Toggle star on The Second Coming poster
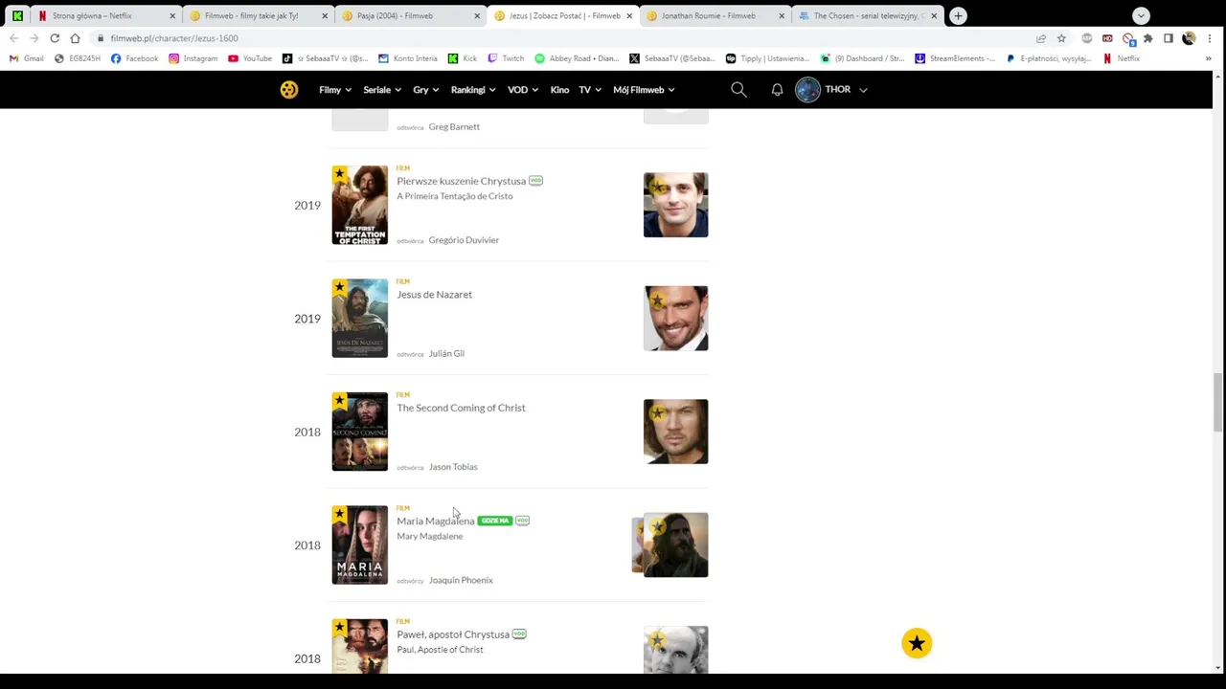Viewport: 1226px width, 689px height. click(x=339, y=401)
